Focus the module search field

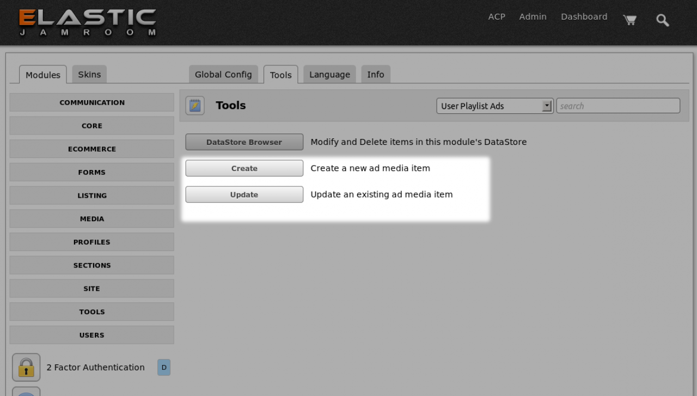(x=618, y=106)
